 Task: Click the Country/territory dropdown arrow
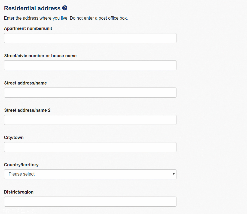pyautogui.click(x=173, y=174)
